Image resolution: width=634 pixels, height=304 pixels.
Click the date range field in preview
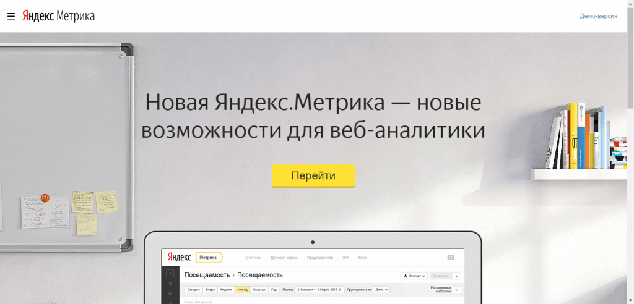319,289
